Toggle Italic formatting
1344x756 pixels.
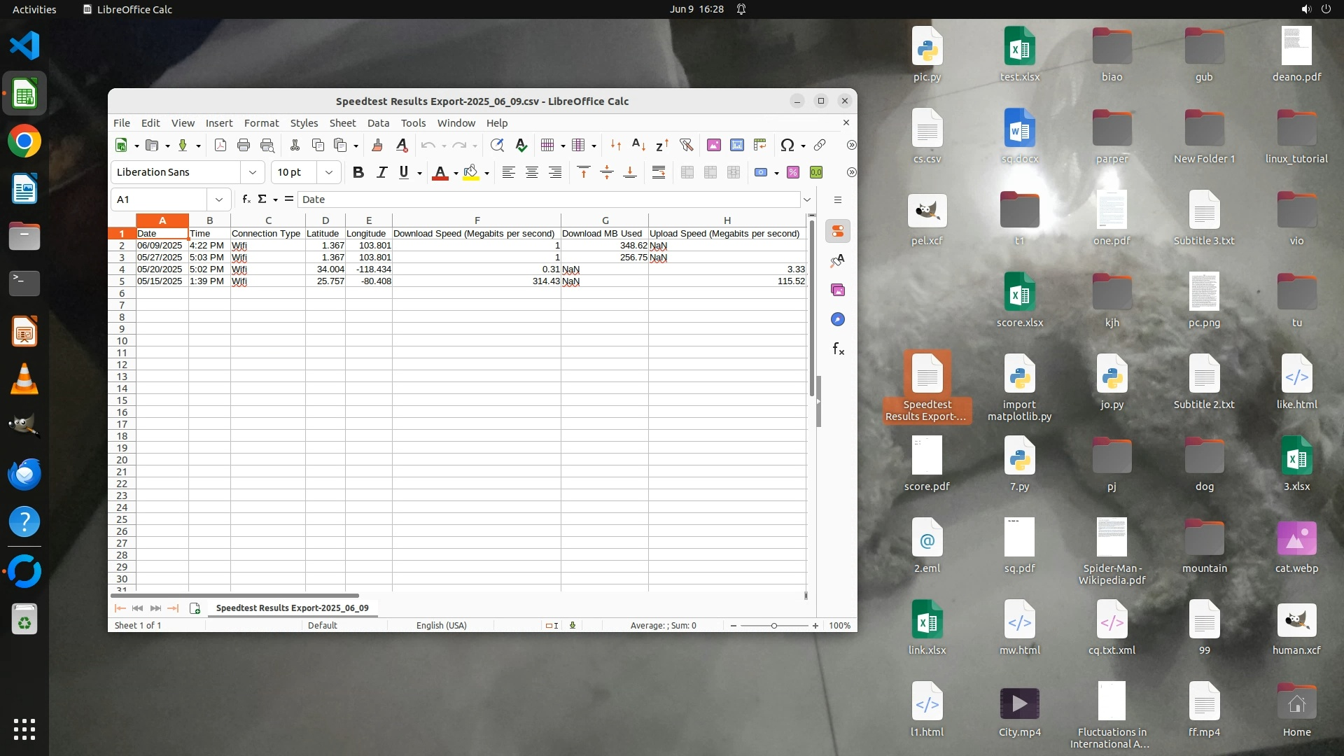click(381, 172)
